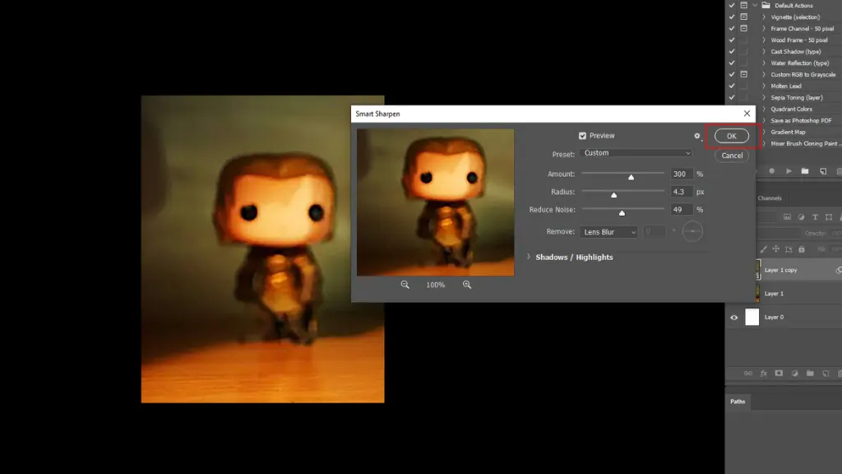Zoom out the Smart Sharpen preview
The width and height of the screenshot is (842, 474).
pos(405,285)
